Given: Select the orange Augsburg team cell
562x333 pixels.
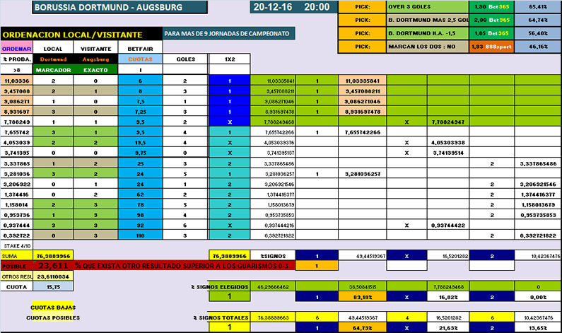Looking at the screenshot, I should pos(95,59).
